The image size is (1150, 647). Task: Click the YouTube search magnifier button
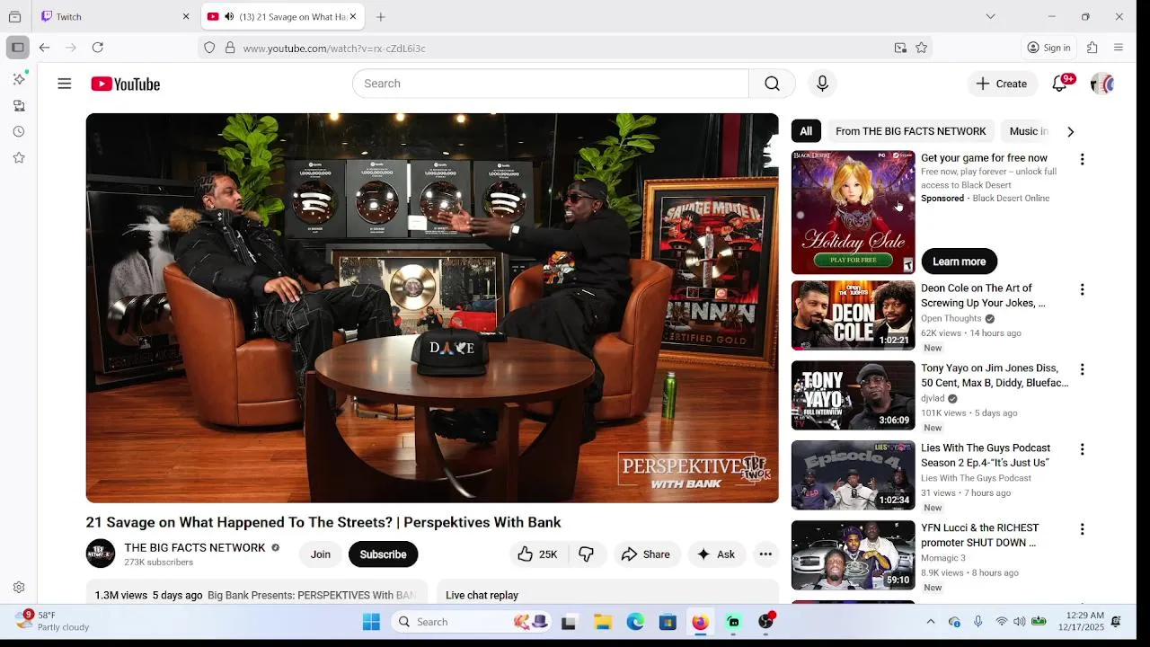coord(772,84)
